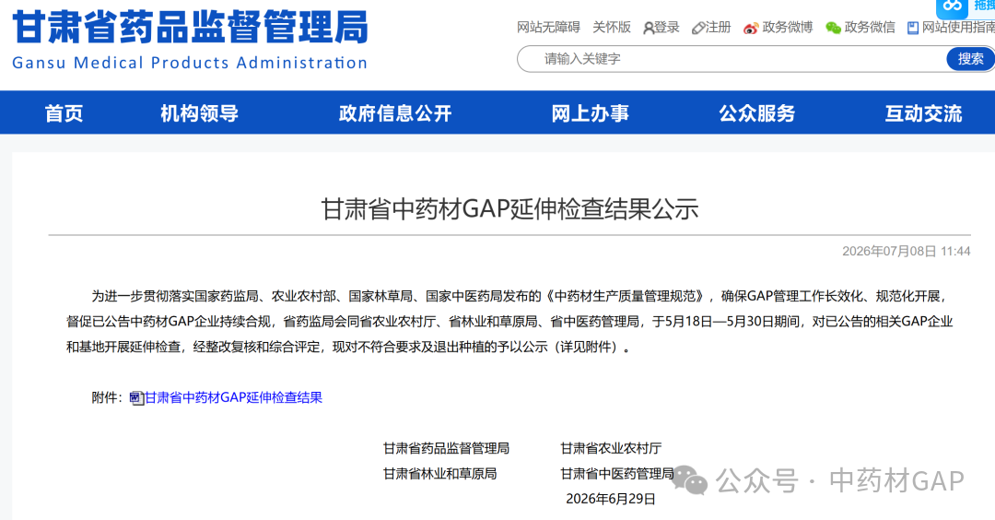Click signature 甘肃省农业农村厅
The width and height of the screenshot is (995, 520).
coord(611,448)
